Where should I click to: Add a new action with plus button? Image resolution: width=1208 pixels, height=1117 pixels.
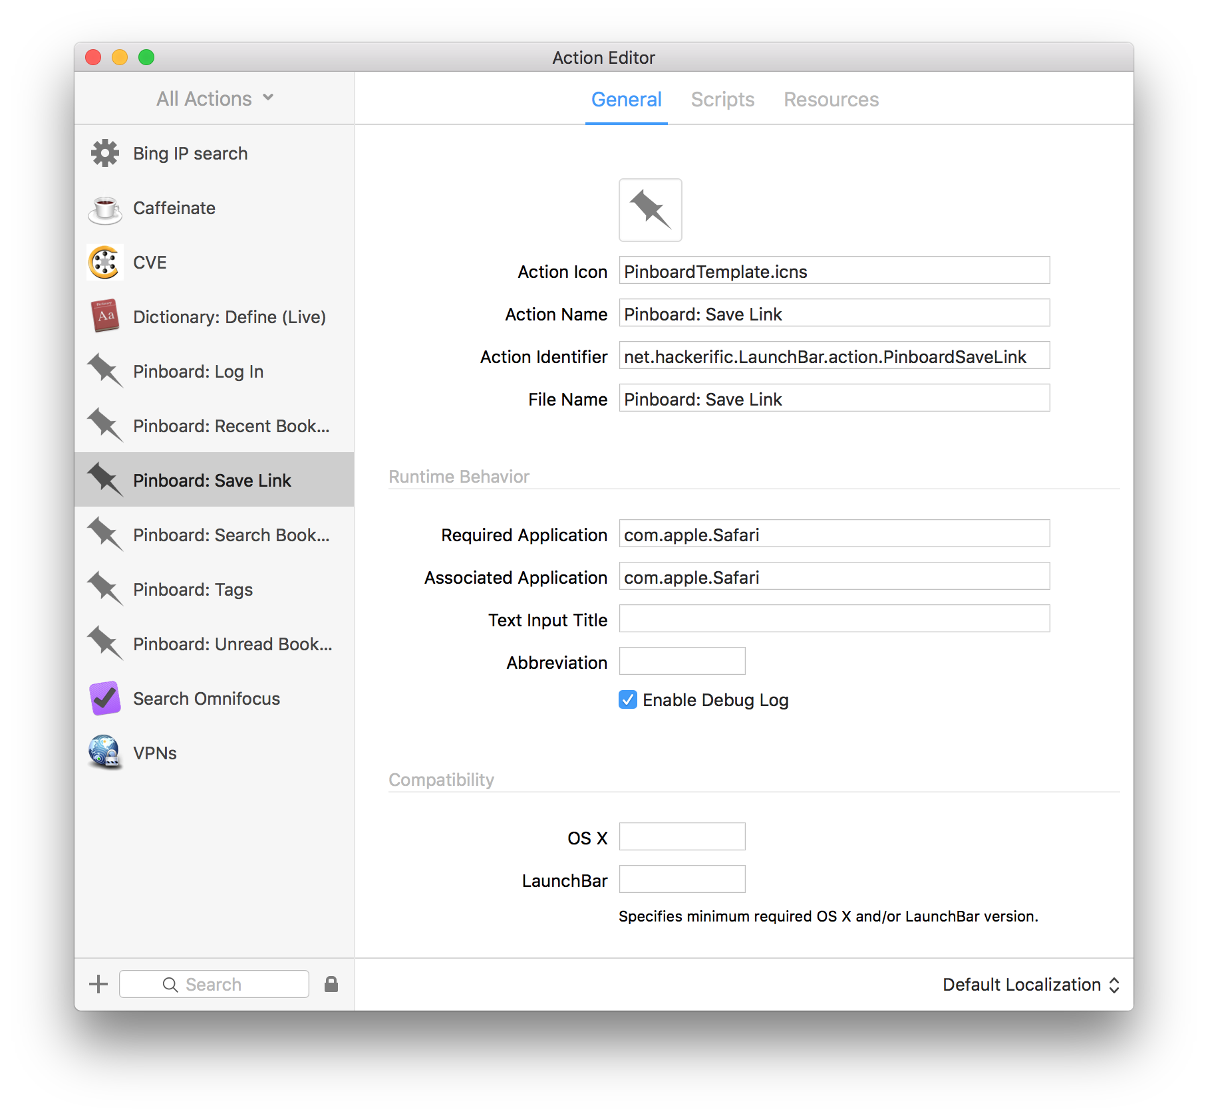[98, 984]
